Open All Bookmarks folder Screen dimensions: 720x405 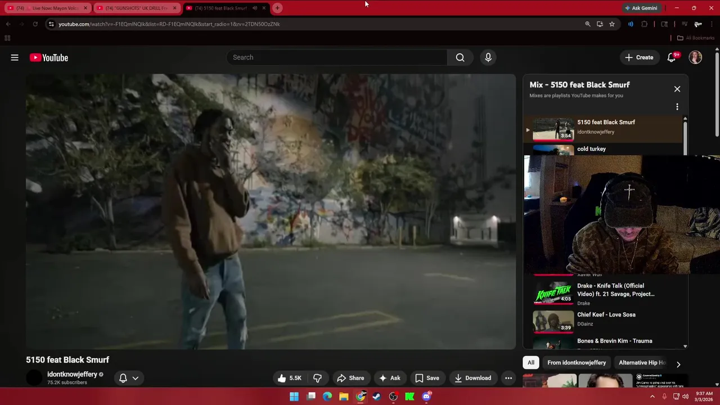tap(696, 38)
